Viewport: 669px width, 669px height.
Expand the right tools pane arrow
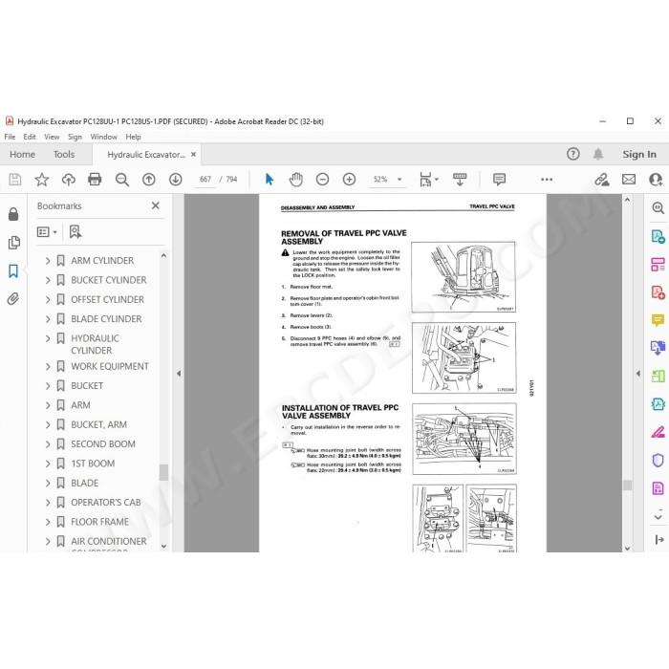click(637, 374)
